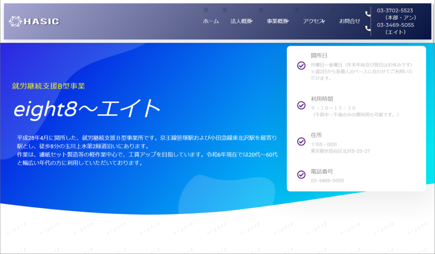Click the page's vertical scrollbar
Viewport: 435px width, 254px height.
pyautogui.click(x=433, y=29)
